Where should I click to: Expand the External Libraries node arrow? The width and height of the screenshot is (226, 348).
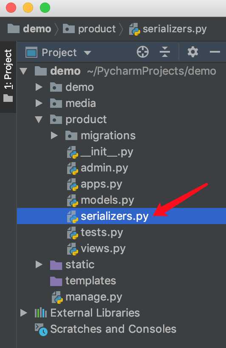coord(23,313)
